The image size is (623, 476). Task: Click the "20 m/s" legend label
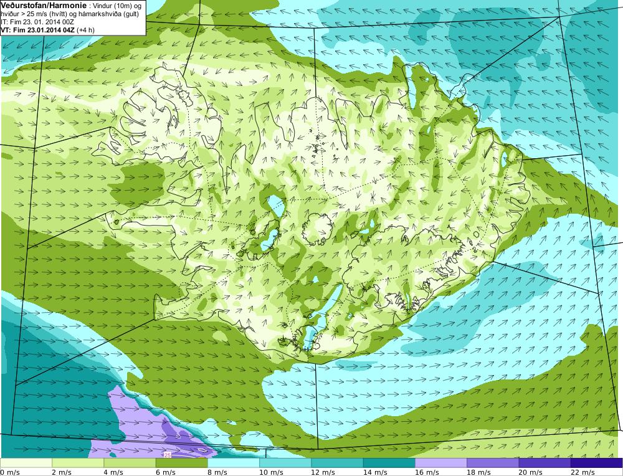(x=531, y=472)
